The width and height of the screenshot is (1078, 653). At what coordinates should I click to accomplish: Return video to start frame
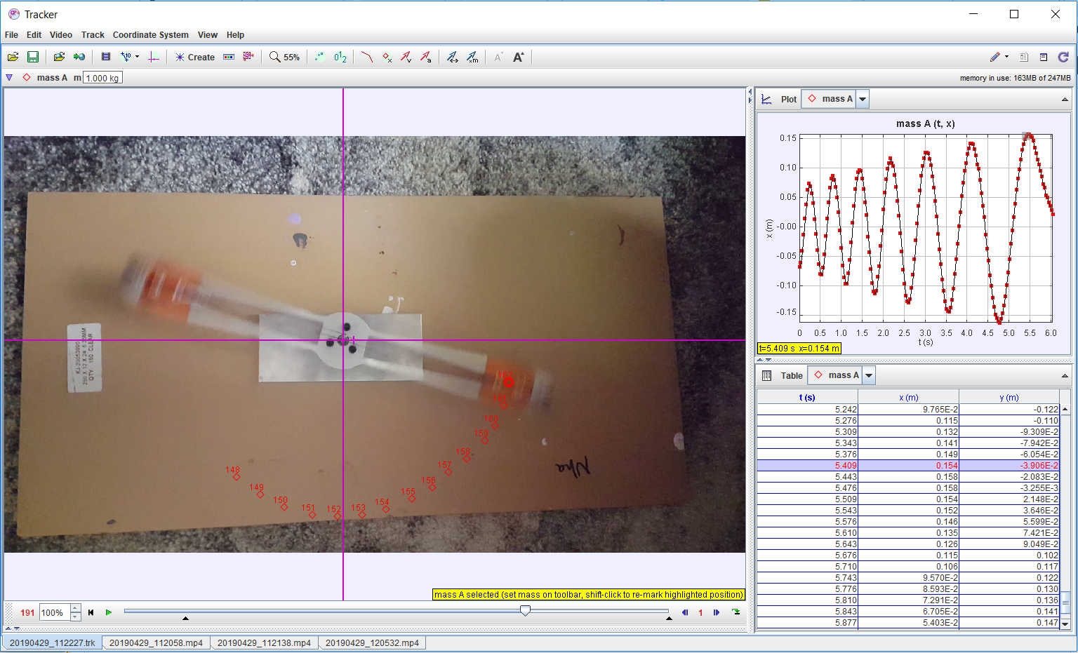point(91,612)
